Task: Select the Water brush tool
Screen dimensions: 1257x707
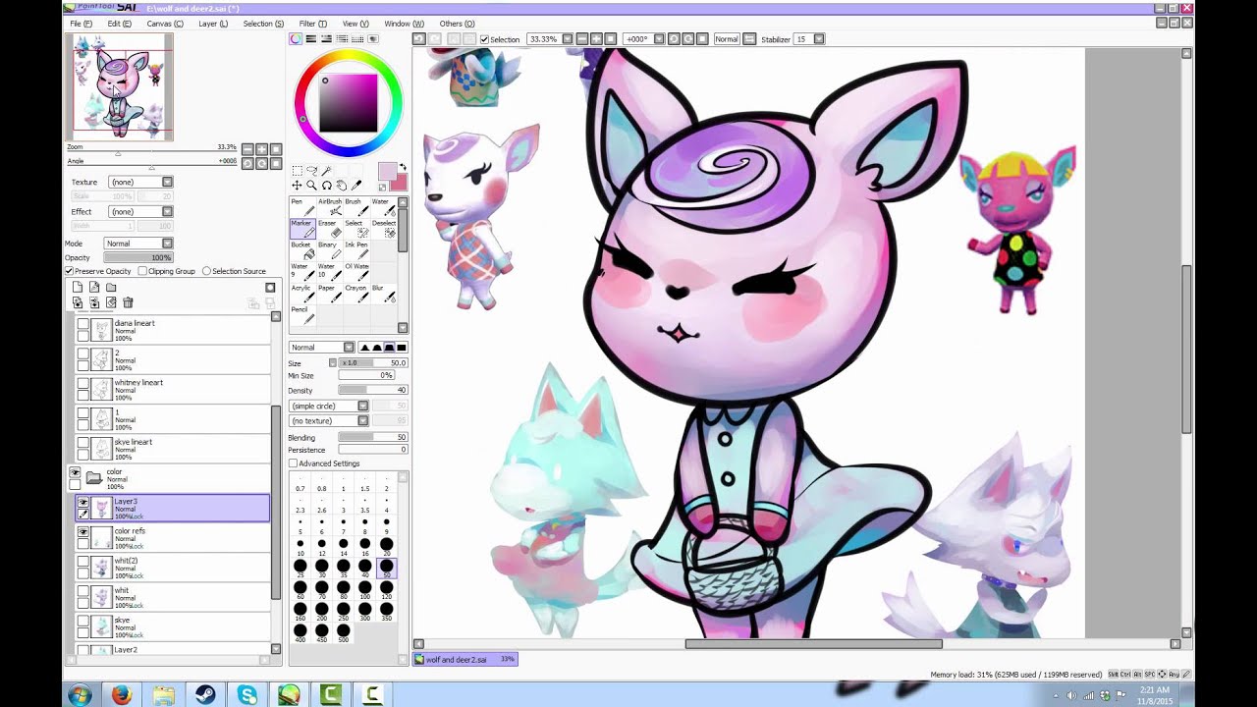Action: point(383,206)
